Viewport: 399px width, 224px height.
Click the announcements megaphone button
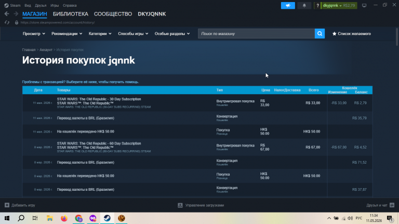[288, 5]
